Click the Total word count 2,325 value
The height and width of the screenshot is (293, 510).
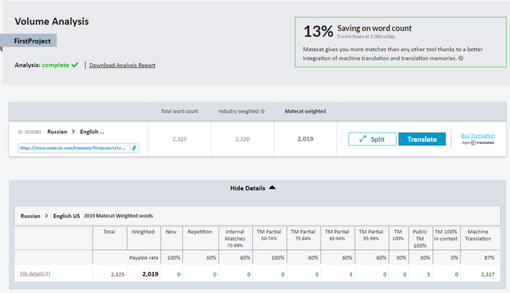[178, 139]
